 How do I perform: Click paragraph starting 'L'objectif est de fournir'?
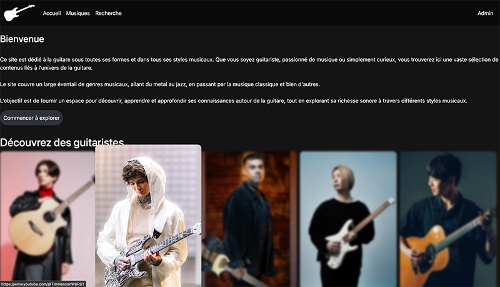click(x=233, y=101)
